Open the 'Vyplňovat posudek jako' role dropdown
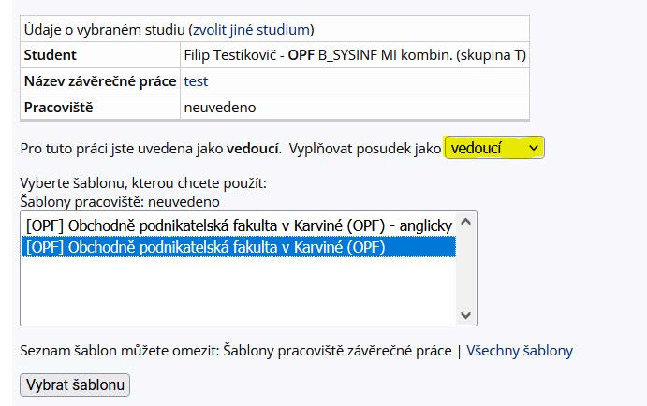Screen dimensions: 647x406 click(494, 148)
